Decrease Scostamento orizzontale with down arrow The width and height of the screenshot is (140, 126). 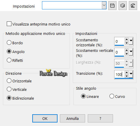126,43
